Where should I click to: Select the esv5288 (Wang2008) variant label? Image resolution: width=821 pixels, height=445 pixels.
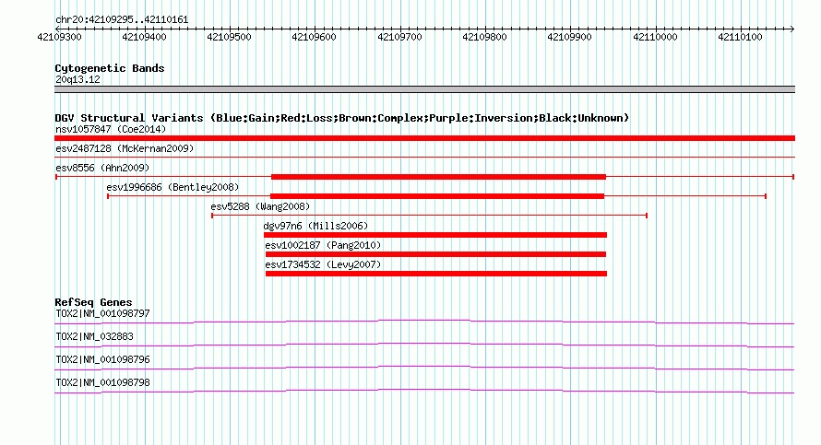point(260,206)
